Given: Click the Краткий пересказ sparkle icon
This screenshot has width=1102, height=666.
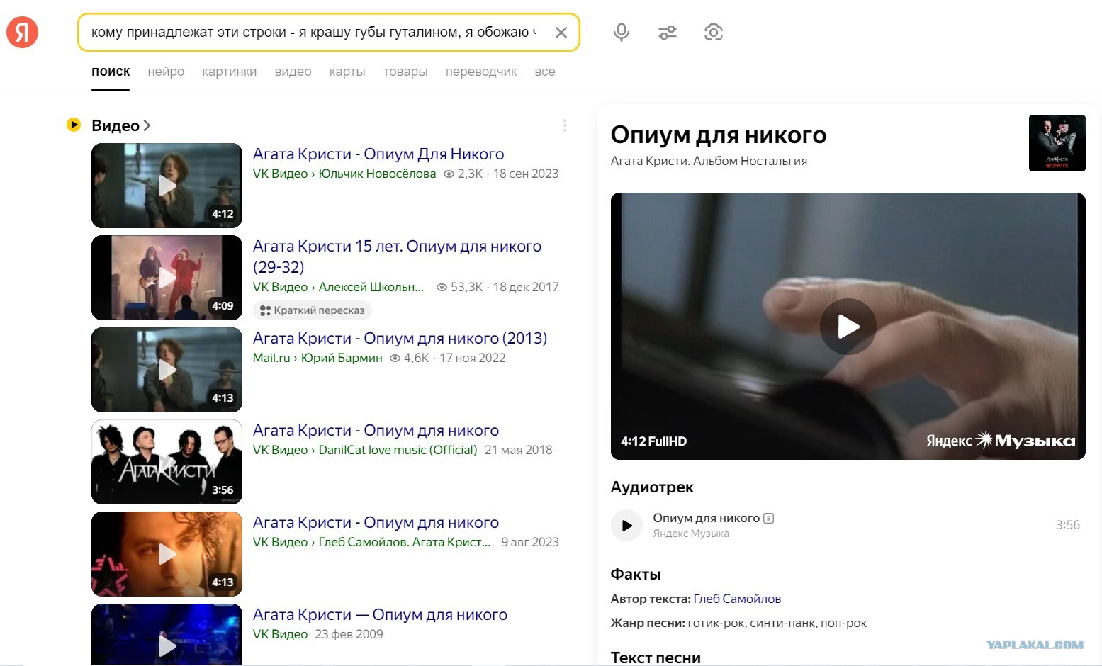Looking at the screenshot, I should [265, 310].
